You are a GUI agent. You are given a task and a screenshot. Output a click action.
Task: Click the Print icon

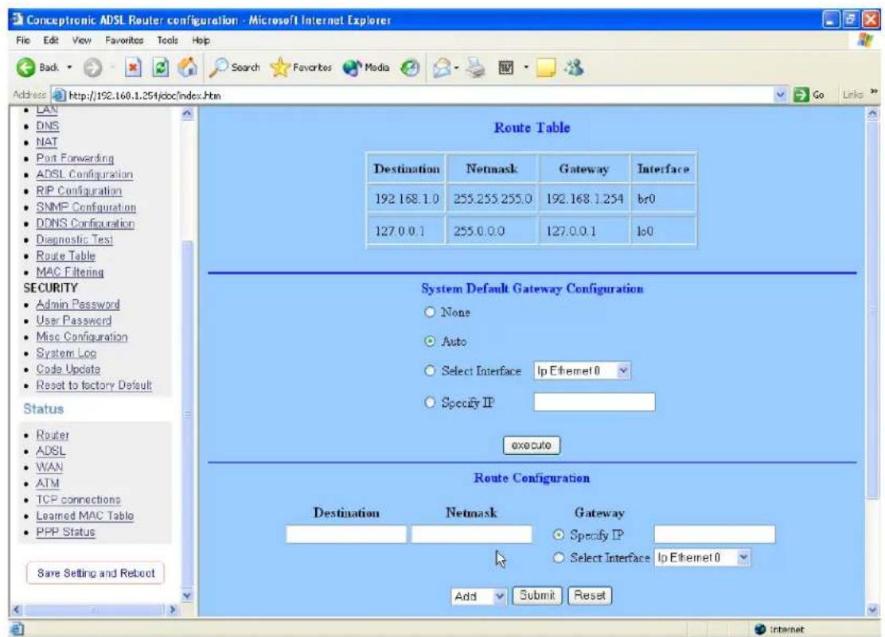click(476, 68)
